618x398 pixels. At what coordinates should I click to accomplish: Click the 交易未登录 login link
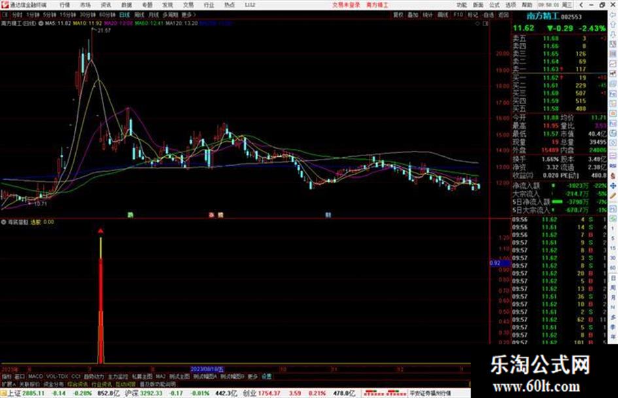[x=346, y=5]
